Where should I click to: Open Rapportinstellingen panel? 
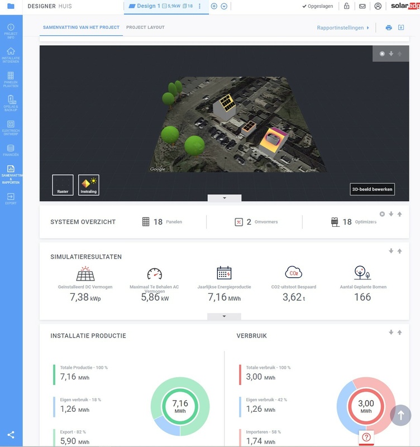click(x=343, y=27)
